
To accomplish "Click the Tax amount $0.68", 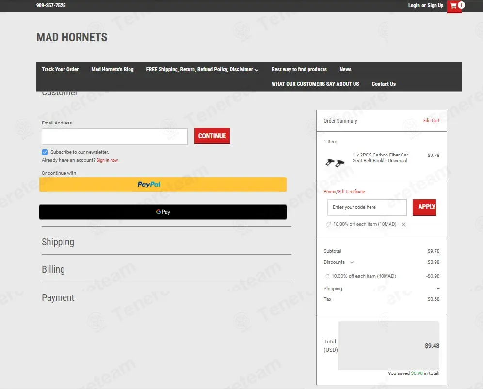I will coord(434,299).
